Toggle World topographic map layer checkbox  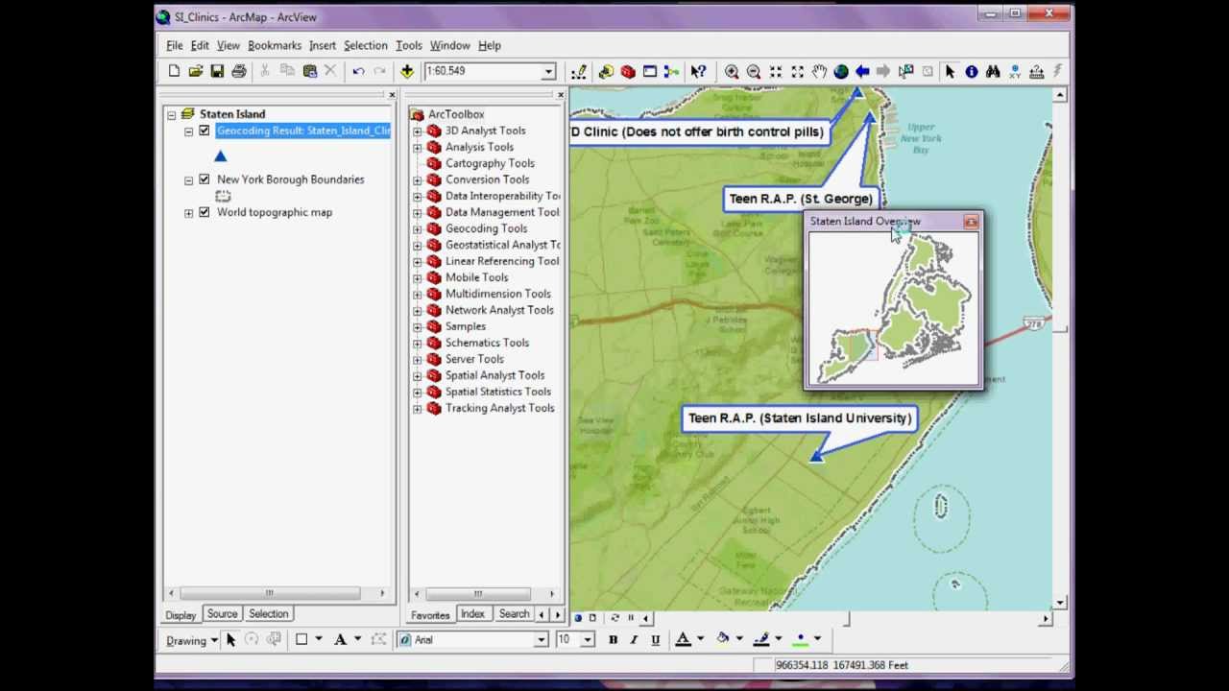coord(205,212)
